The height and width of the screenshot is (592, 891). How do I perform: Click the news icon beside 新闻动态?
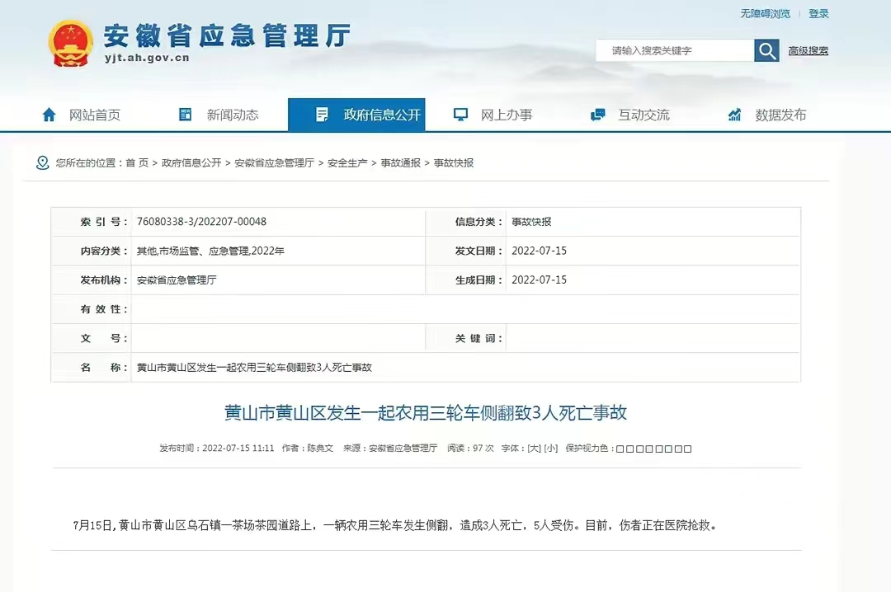pyautogui.click(x=186, y=115)
